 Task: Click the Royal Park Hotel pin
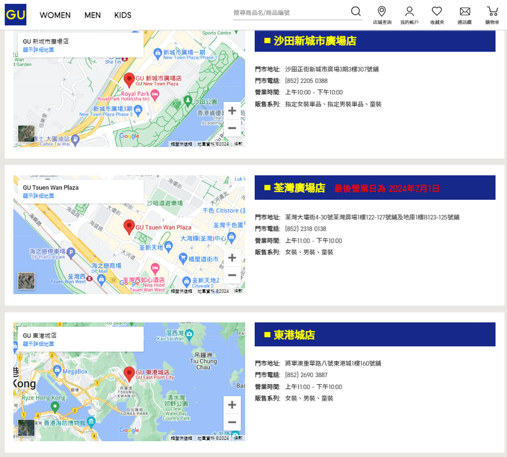tap(155, 96)
